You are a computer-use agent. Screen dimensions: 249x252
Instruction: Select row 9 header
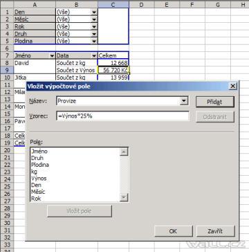7,70
